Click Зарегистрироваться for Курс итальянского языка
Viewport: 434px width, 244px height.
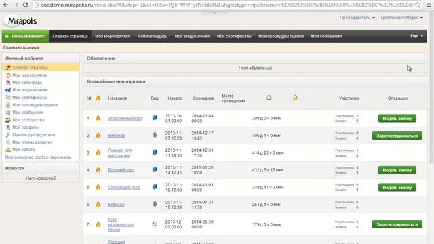coord(397,224)
